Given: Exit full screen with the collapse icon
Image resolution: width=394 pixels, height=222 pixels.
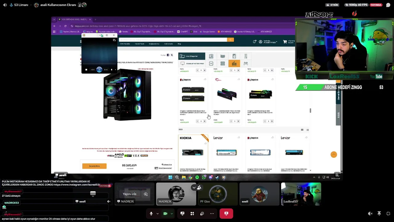Looking at the screenshot, I should [388, 213].
